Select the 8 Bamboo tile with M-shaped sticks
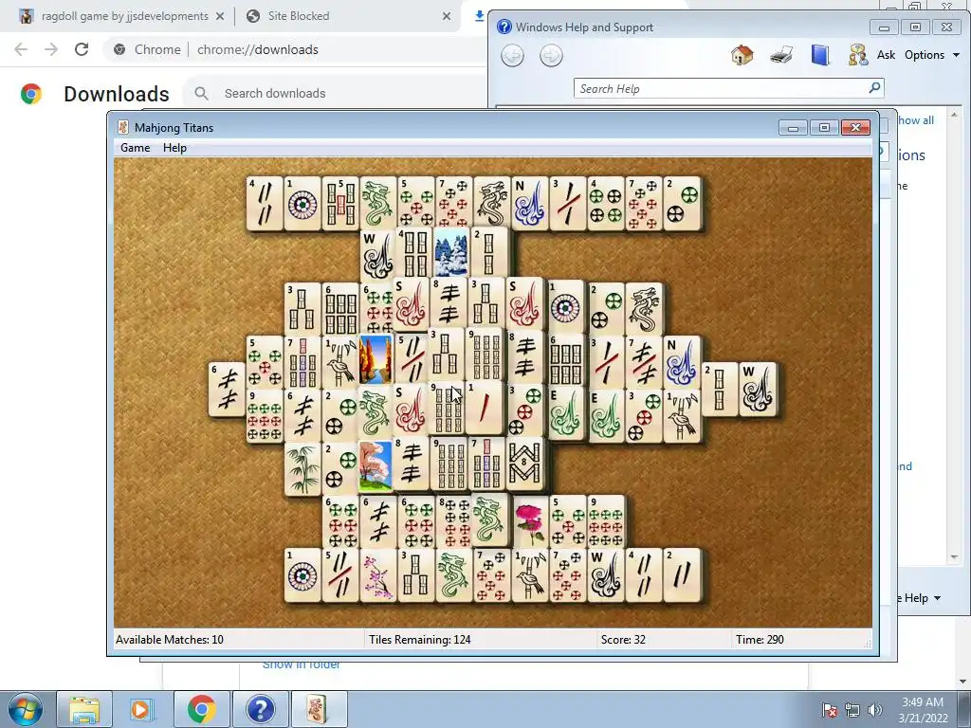Screen dimensions: 971x728 point(524,463)
